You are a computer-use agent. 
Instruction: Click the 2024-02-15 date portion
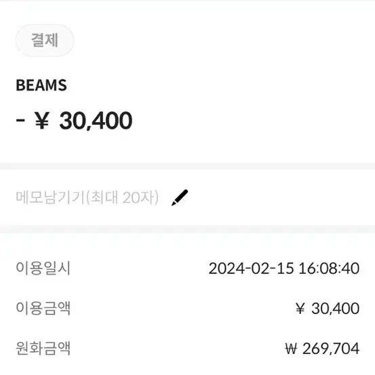[x=251, y=268]
